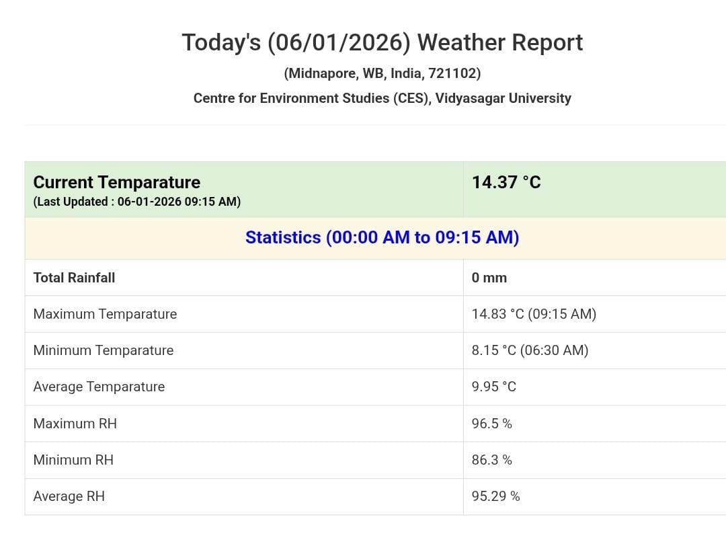Click the Current Temperature label
Viewport: 726px width, 548px height.
click(117, 182)
